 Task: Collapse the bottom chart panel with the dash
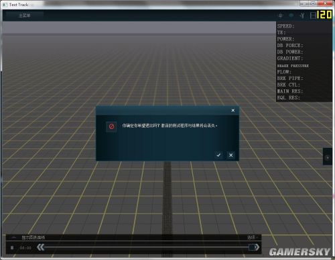click(x=14, y=237)
